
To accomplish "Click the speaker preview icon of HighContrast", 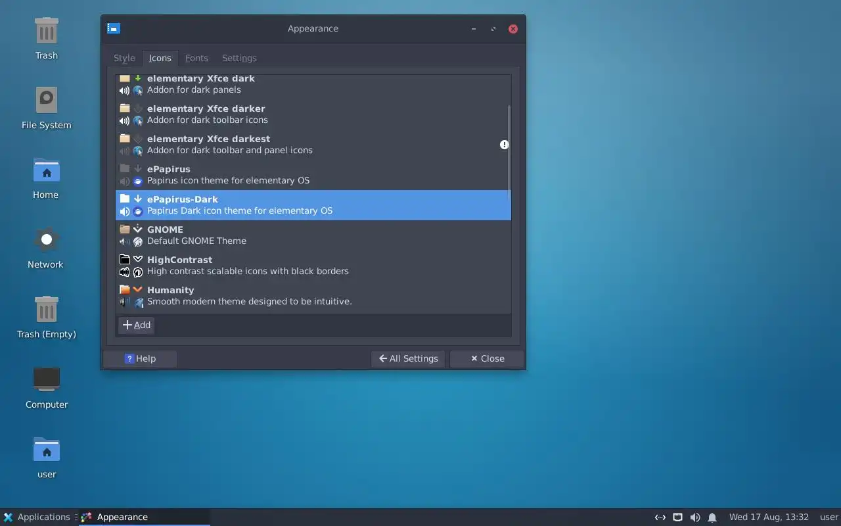I will point(125,272).
